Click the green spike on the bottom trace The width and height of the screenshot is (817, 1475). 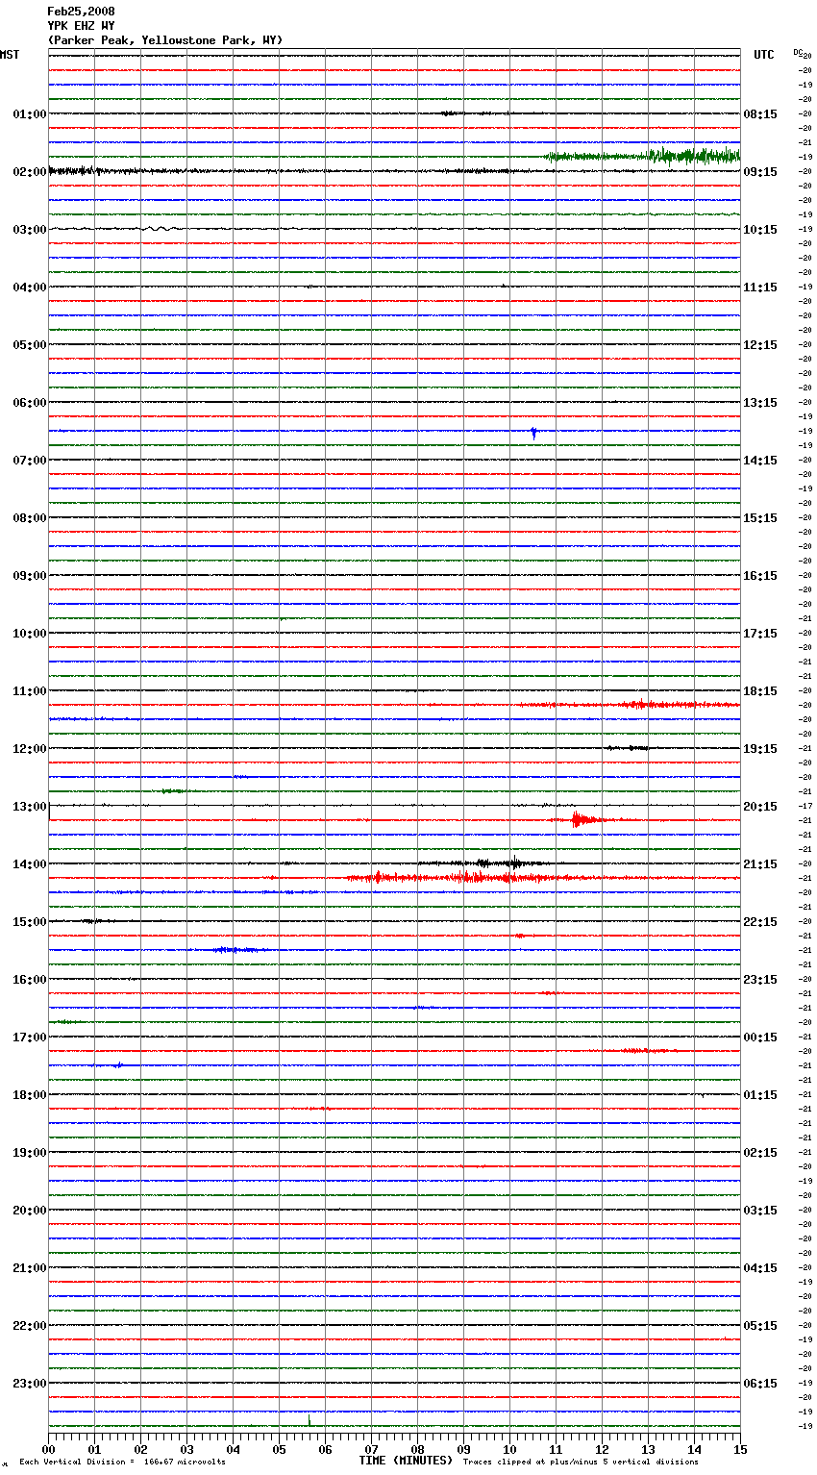coord(309,1419)
